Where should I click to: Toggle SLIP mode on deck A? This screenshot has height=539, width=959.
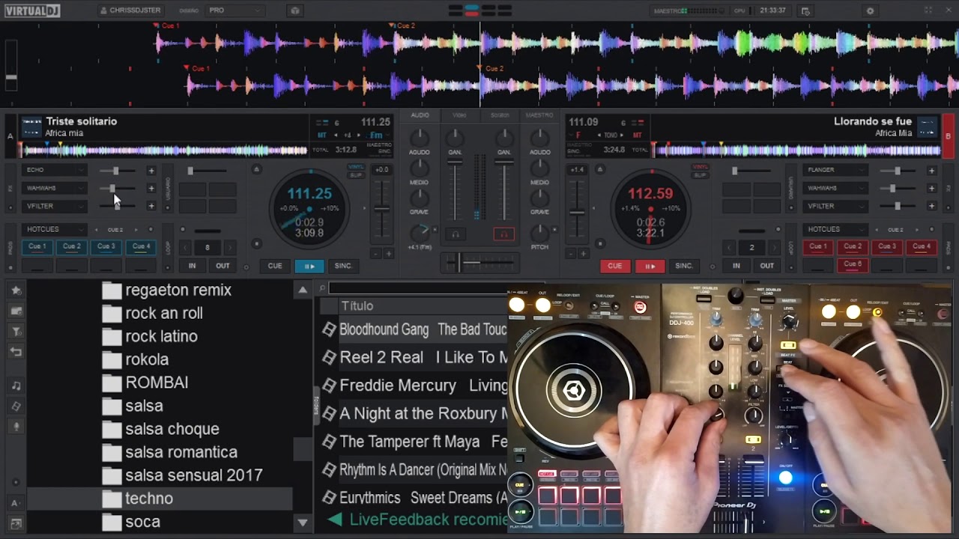pyautogui.click(x=357, y=175)
